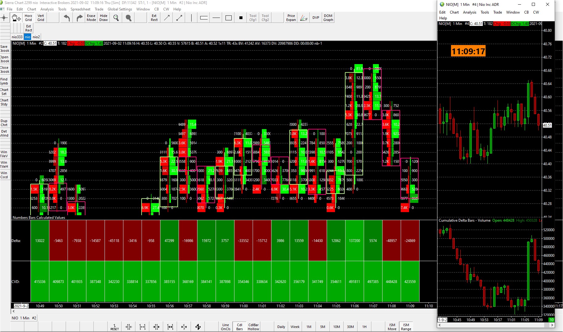The width and height of the screenshot is (563, 332).
Task: Click the small icon left of File menu
Action: point(3,9)
